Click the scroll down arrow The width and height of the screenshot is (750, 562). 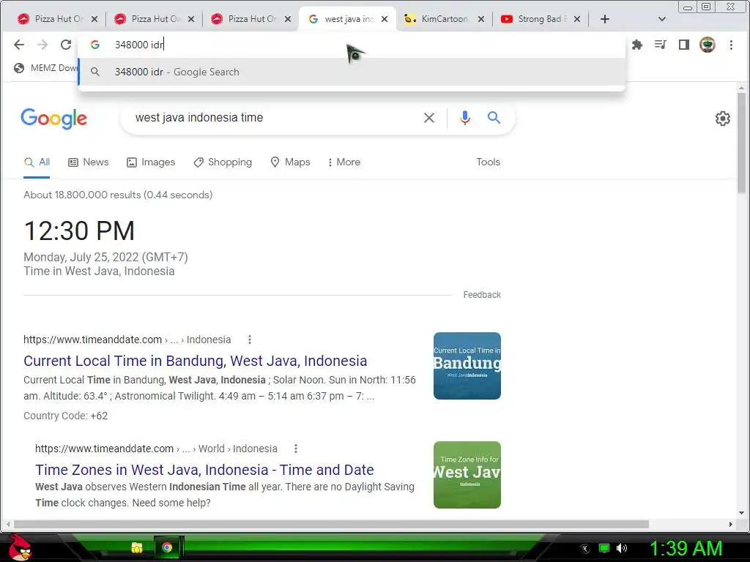[x=741, y=513]
